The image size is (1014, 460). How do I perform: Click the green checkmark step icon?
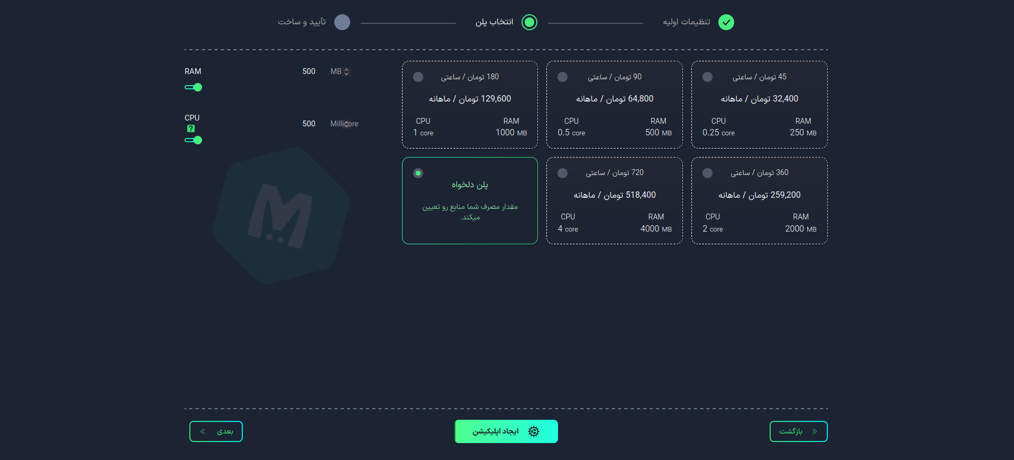726,22
